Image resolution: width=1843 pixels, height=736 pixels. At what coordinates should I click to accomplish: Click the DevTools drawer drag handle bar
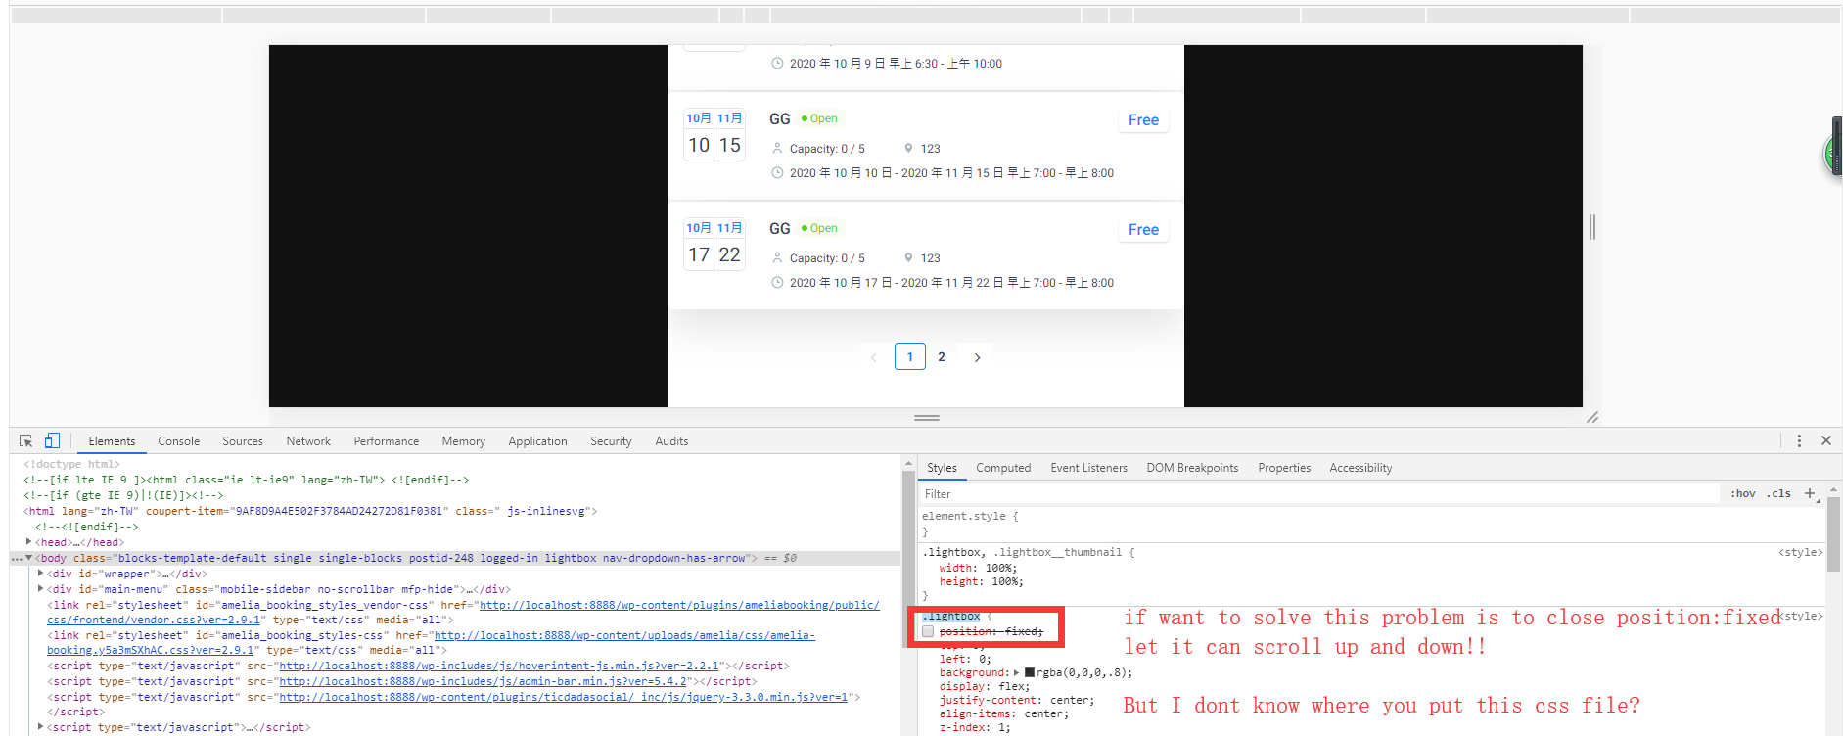pos(927,418)
